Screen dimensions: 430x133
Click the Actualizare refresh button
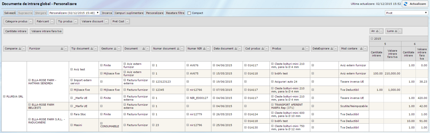tap(415, 4)
